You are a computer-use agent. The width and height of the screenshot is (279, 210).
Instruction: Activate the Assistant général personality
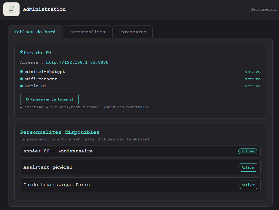click(248, 167)
